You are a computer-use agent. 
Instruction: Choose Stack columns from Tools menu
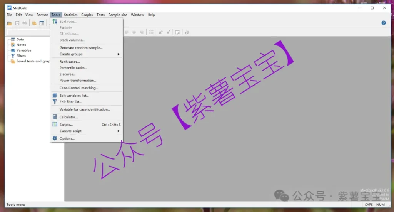(x=72, y=40)
